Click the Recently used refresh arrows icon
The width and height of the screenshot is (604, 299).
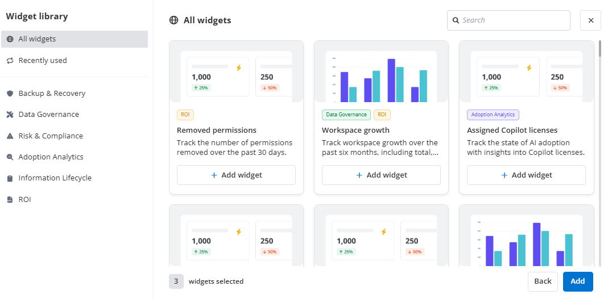[10, 61]
